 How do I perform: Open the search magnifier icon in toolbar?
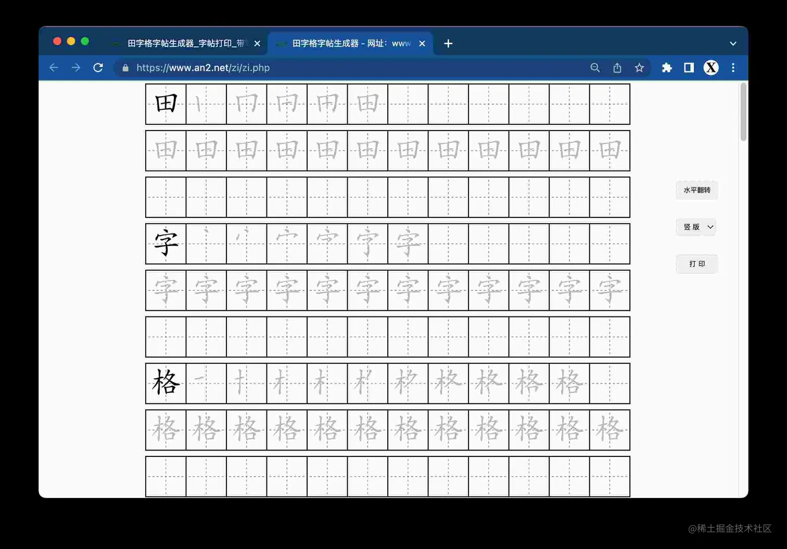pos(595,68)
